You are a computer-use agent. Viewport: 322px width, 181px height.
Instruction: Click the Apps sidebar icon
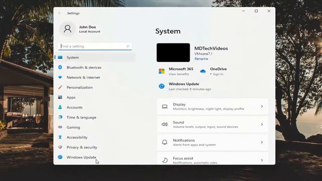pyautogui.click(x=60, y=97)
